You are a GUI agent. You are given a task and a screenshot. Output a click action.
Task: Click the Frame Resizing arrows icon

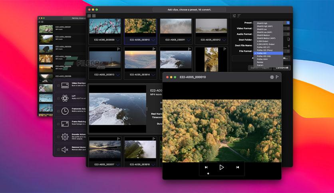pyautogui.click(x=65, y=124)
